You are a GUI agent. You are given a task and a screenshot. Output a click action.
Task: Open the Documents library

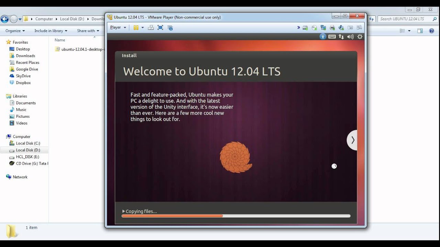(26, 103)
